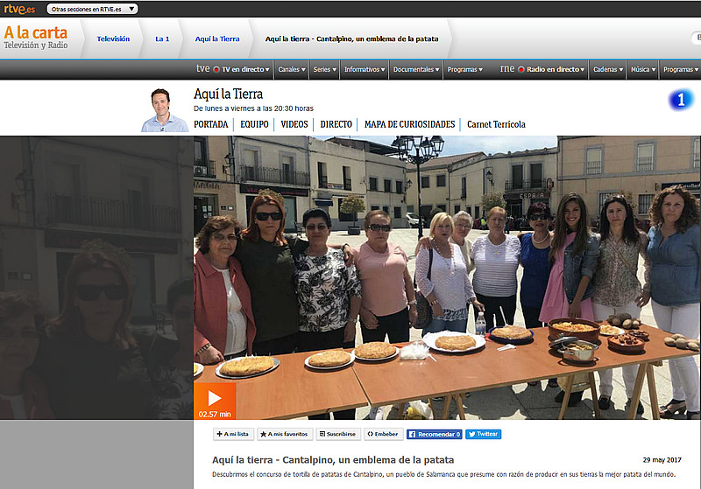
Task: Expand the TV Programas menu
Action: click(465, 69)
